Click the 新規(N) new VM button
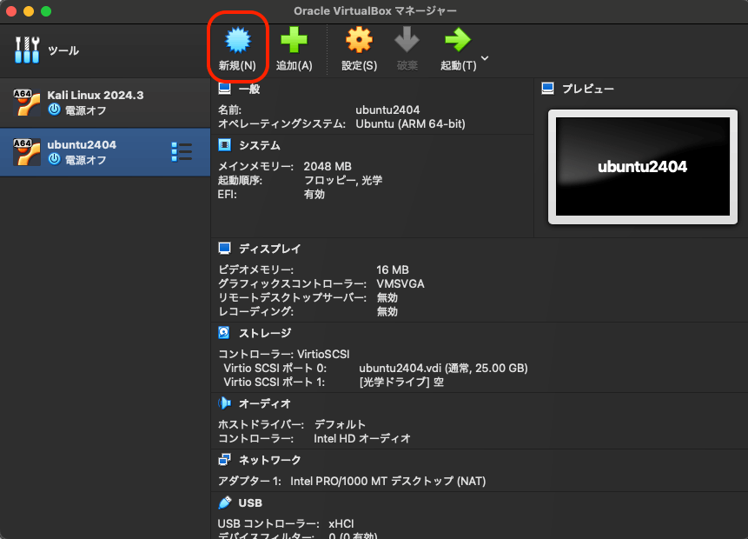The width and height of the screenshot is (748, 539). [x=237, y=49]
